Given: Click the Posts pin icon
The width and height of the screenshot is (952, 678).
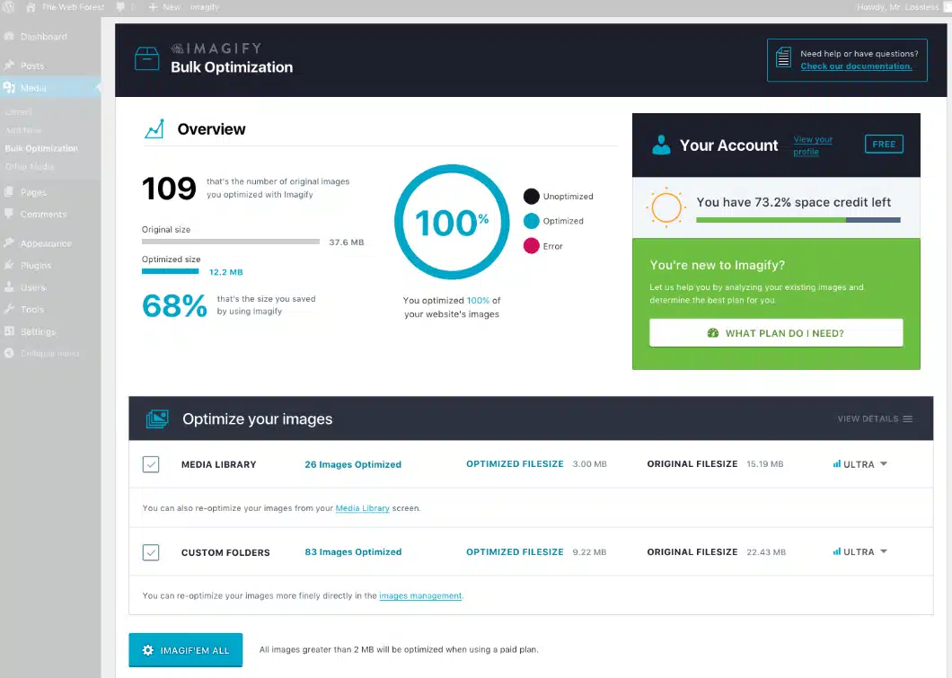Looking at the screenshot, I should coord(9,66).
